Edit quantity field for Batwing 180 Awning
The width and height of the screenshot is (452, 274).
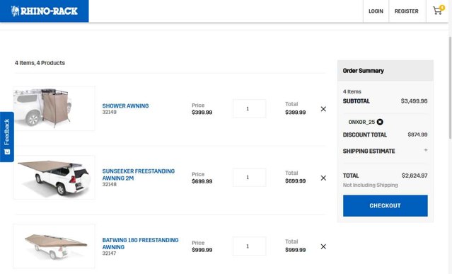(250, 246)
